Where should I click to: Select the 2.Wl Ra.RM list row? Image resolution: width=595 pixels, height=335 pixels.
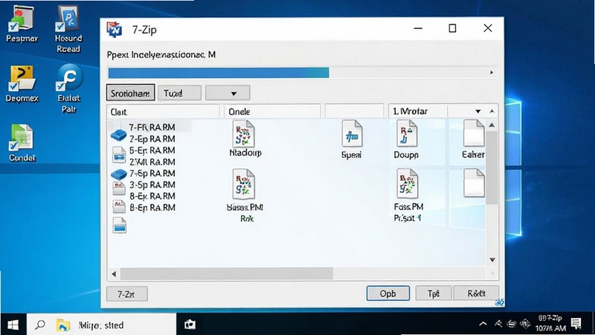pos(152,162)
